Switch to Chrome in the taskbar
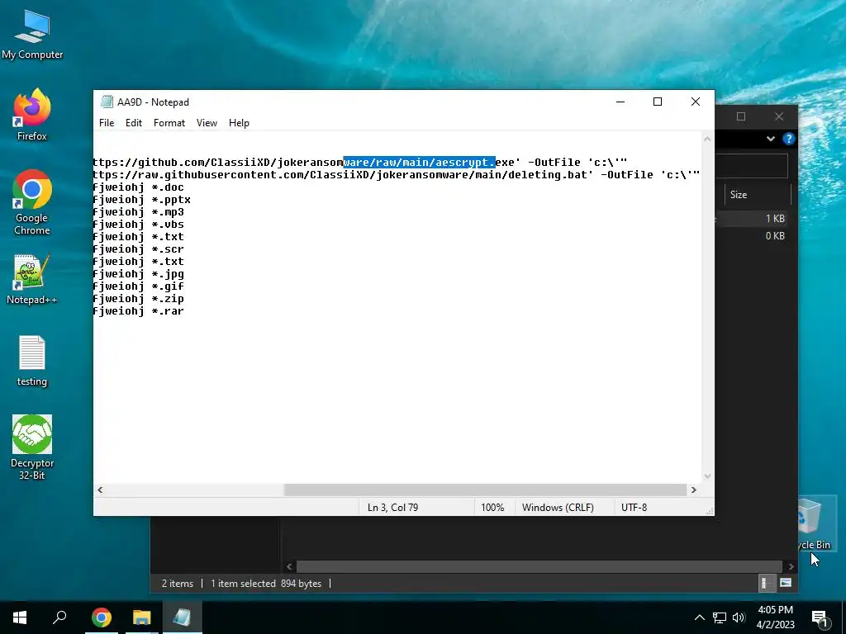 [x=102, y=617]
